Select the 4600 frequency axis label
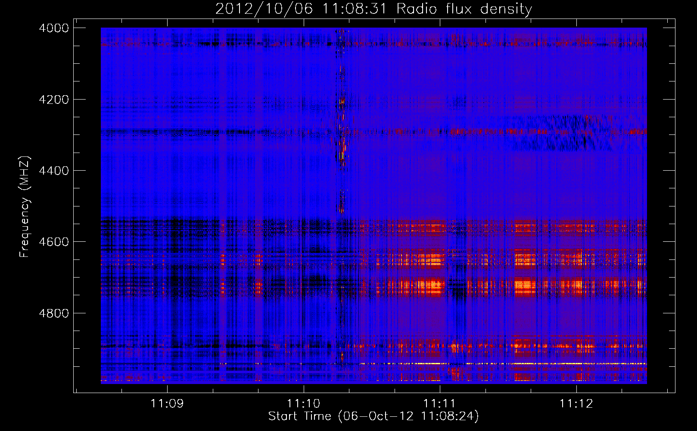697x431 pixels. 54,242
